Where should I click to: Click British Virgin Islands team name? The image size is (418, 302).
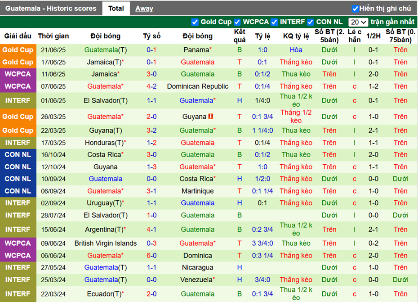pos(106,243)
